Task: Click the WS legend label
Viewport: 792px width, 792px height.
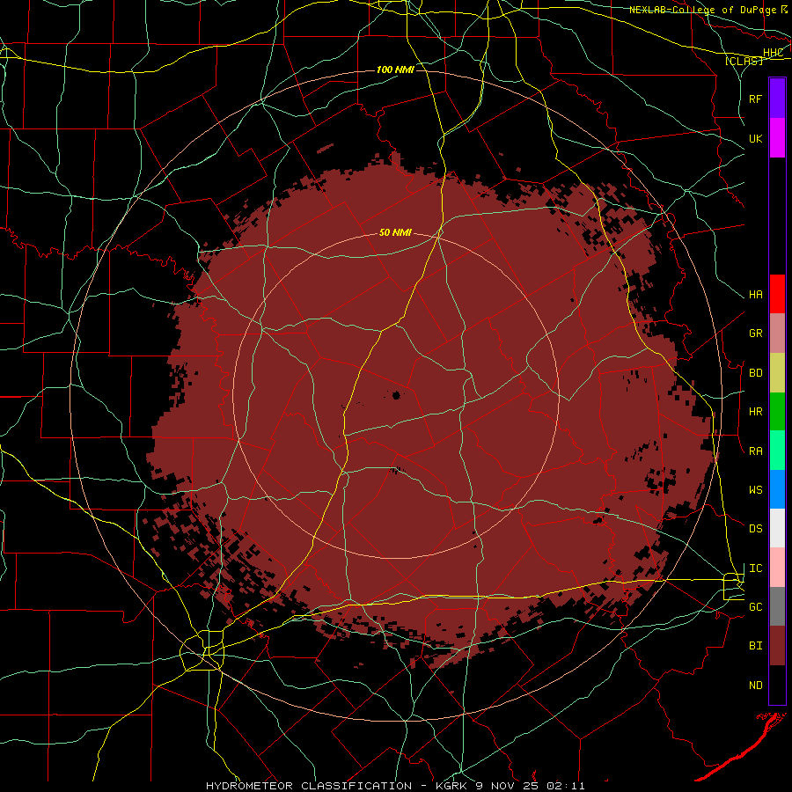Action: tap(755, 490)
